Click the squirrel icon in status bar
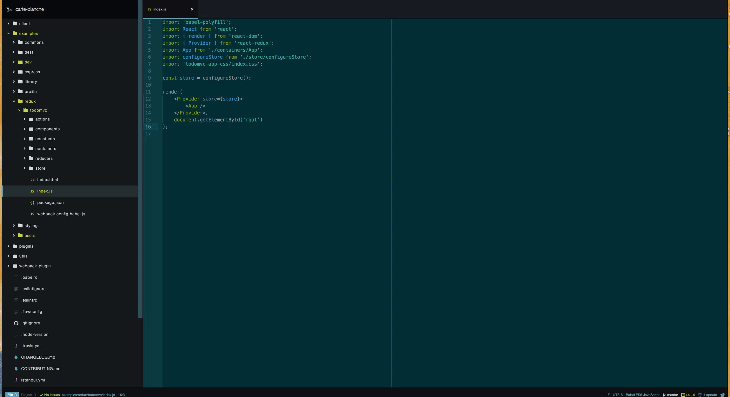The height and width of the screenshot is (397, 730). pos(722,395)
